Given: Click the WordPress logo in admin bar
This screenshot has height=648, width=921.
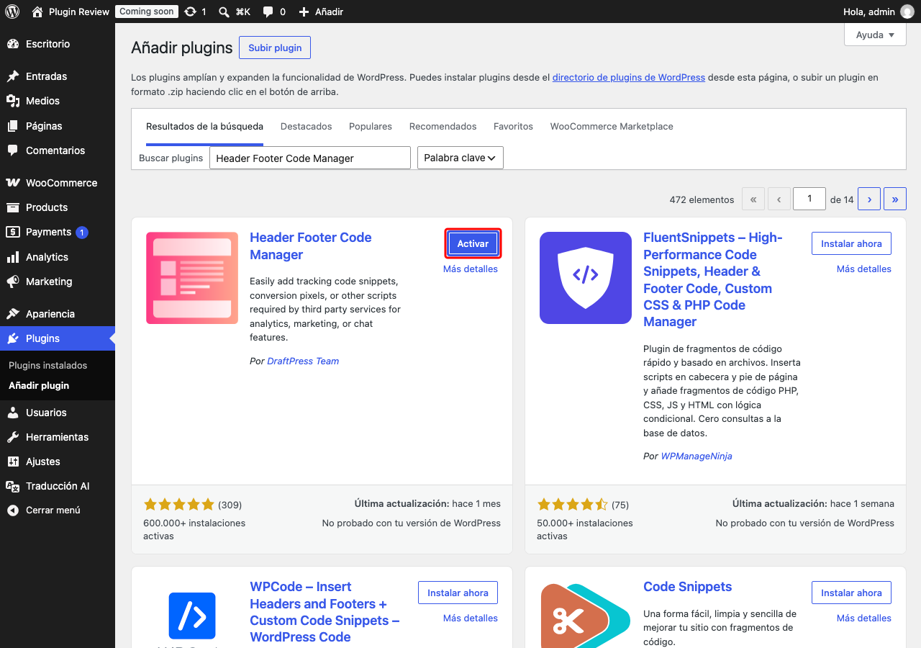Looking at the screenshot, I should [x=12, y=12].
